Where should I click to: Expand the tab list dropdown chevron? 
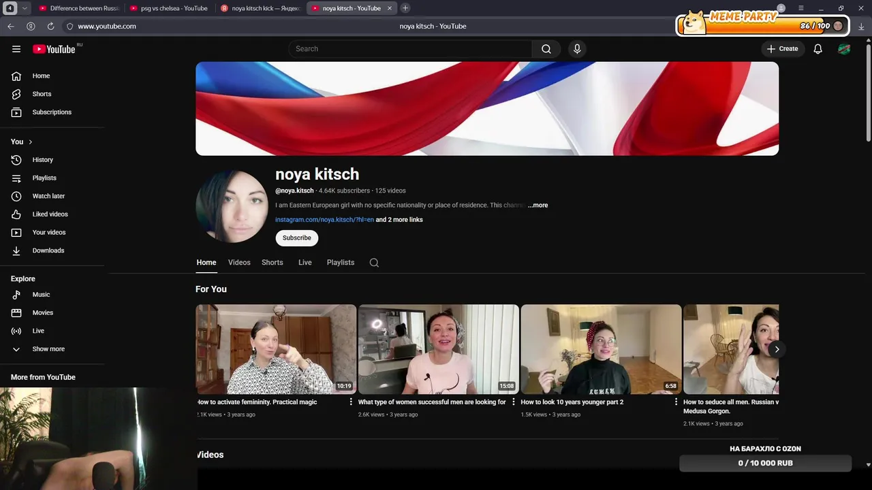(x=25, y=8)
